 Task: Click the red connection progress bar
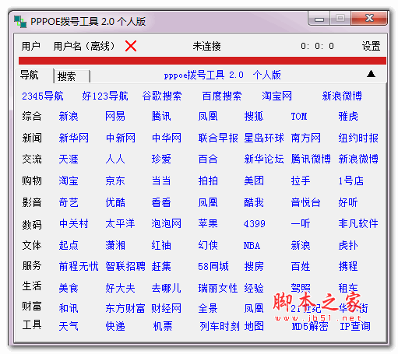203,61
